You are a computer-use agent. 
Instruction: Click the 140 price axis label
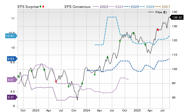(175, 12)
